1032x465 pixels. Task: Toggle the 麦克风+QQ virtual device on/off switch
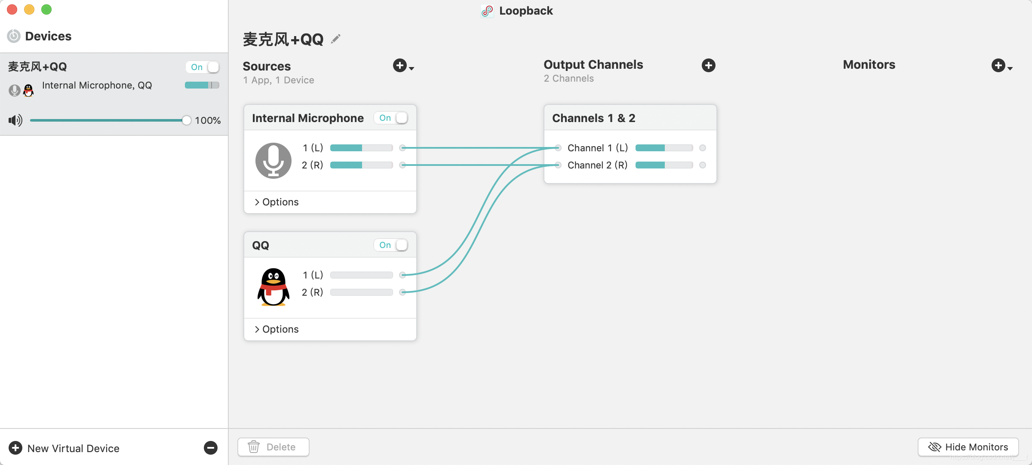pos(203,67)
